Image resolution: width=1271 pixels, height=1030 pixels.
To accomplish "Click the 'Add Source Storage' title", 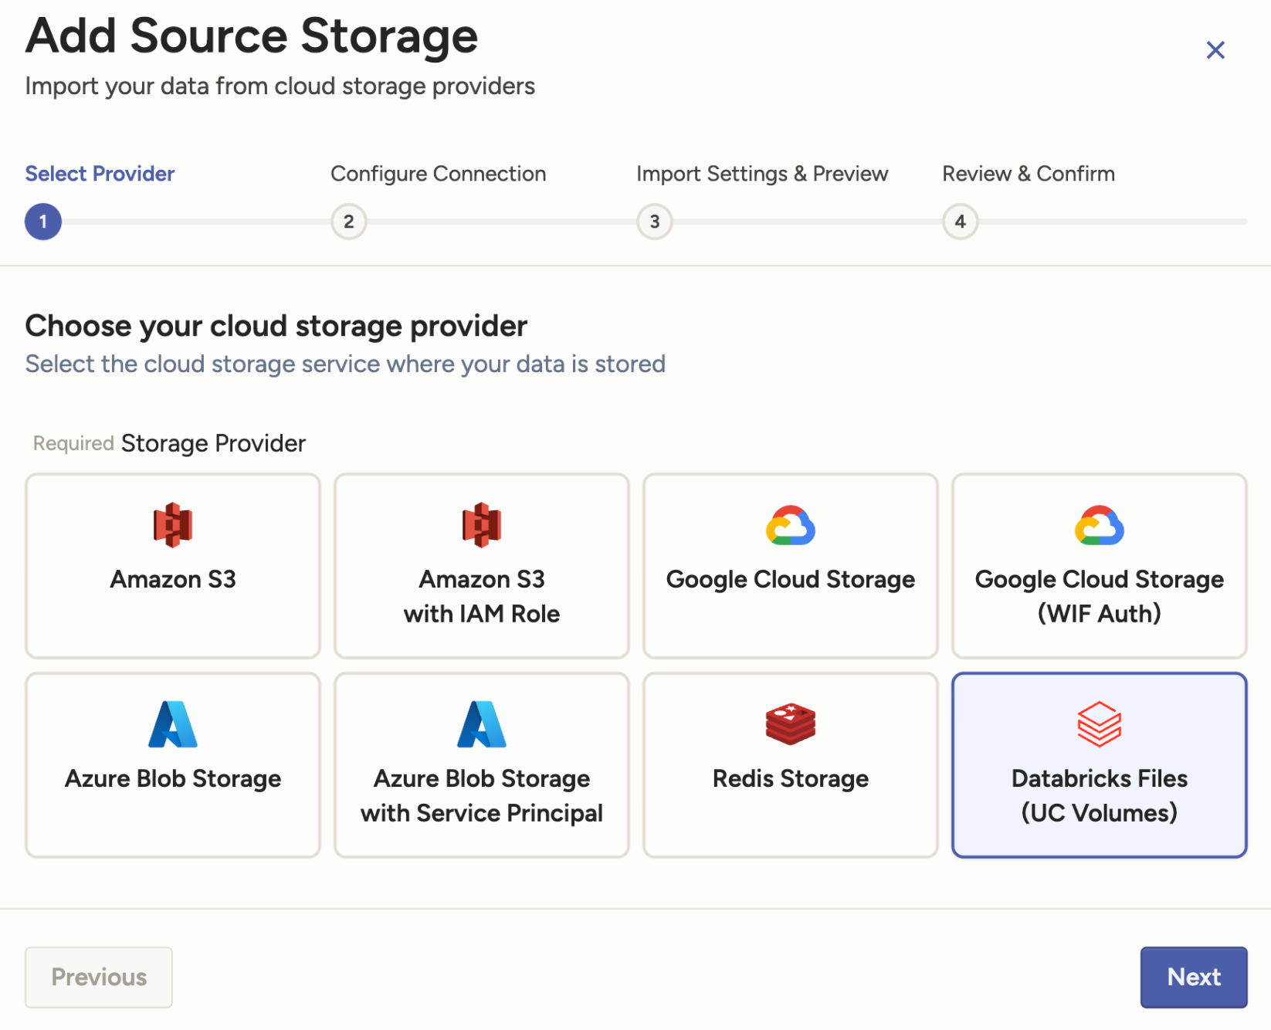I will tap(252, 36).
